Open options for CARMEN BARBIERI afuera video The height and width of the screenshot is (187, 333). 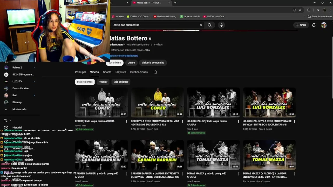pyautogui.click(x=127, y=174)
